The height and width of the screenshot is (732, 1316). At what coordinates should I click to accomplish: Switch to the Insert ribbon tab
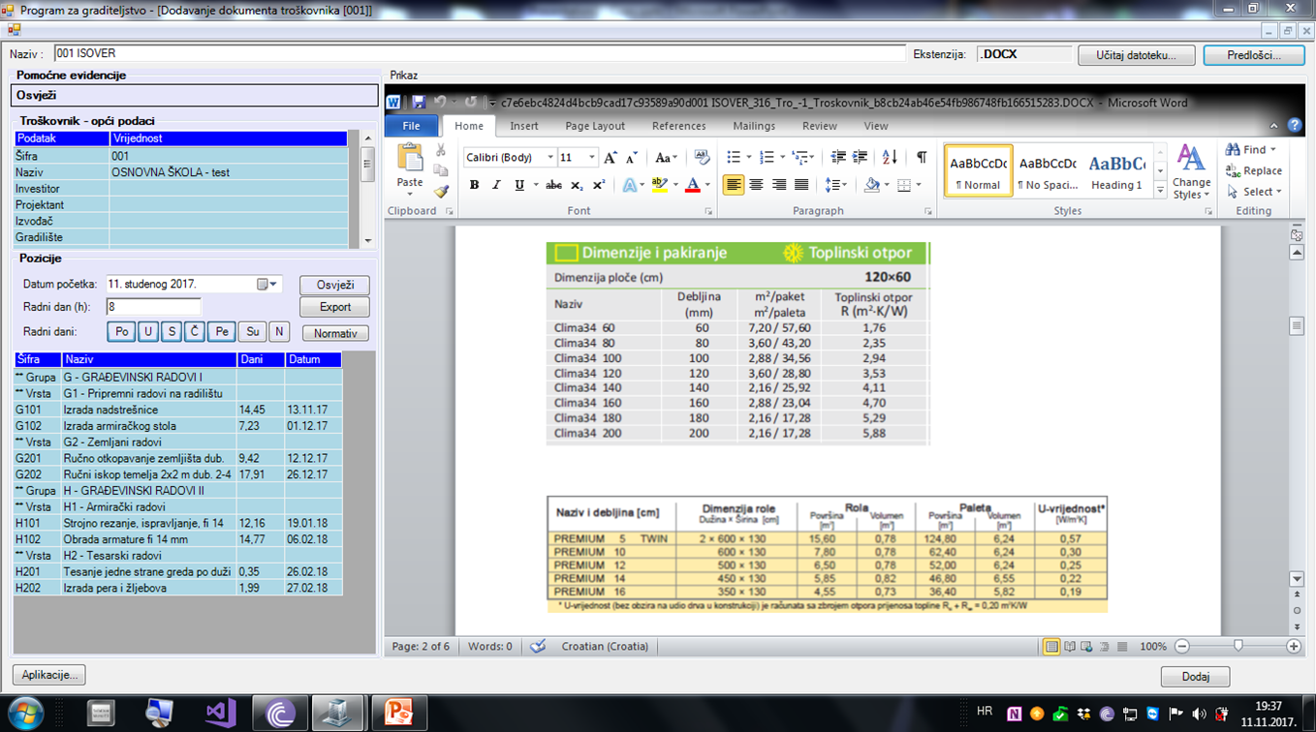(523, 126)
